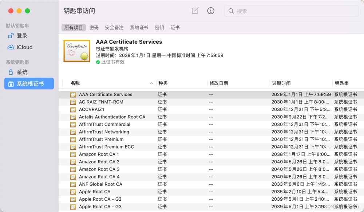
Task: Click certificate icon for Apple Root CA - G2
Action: click(73, 199)
